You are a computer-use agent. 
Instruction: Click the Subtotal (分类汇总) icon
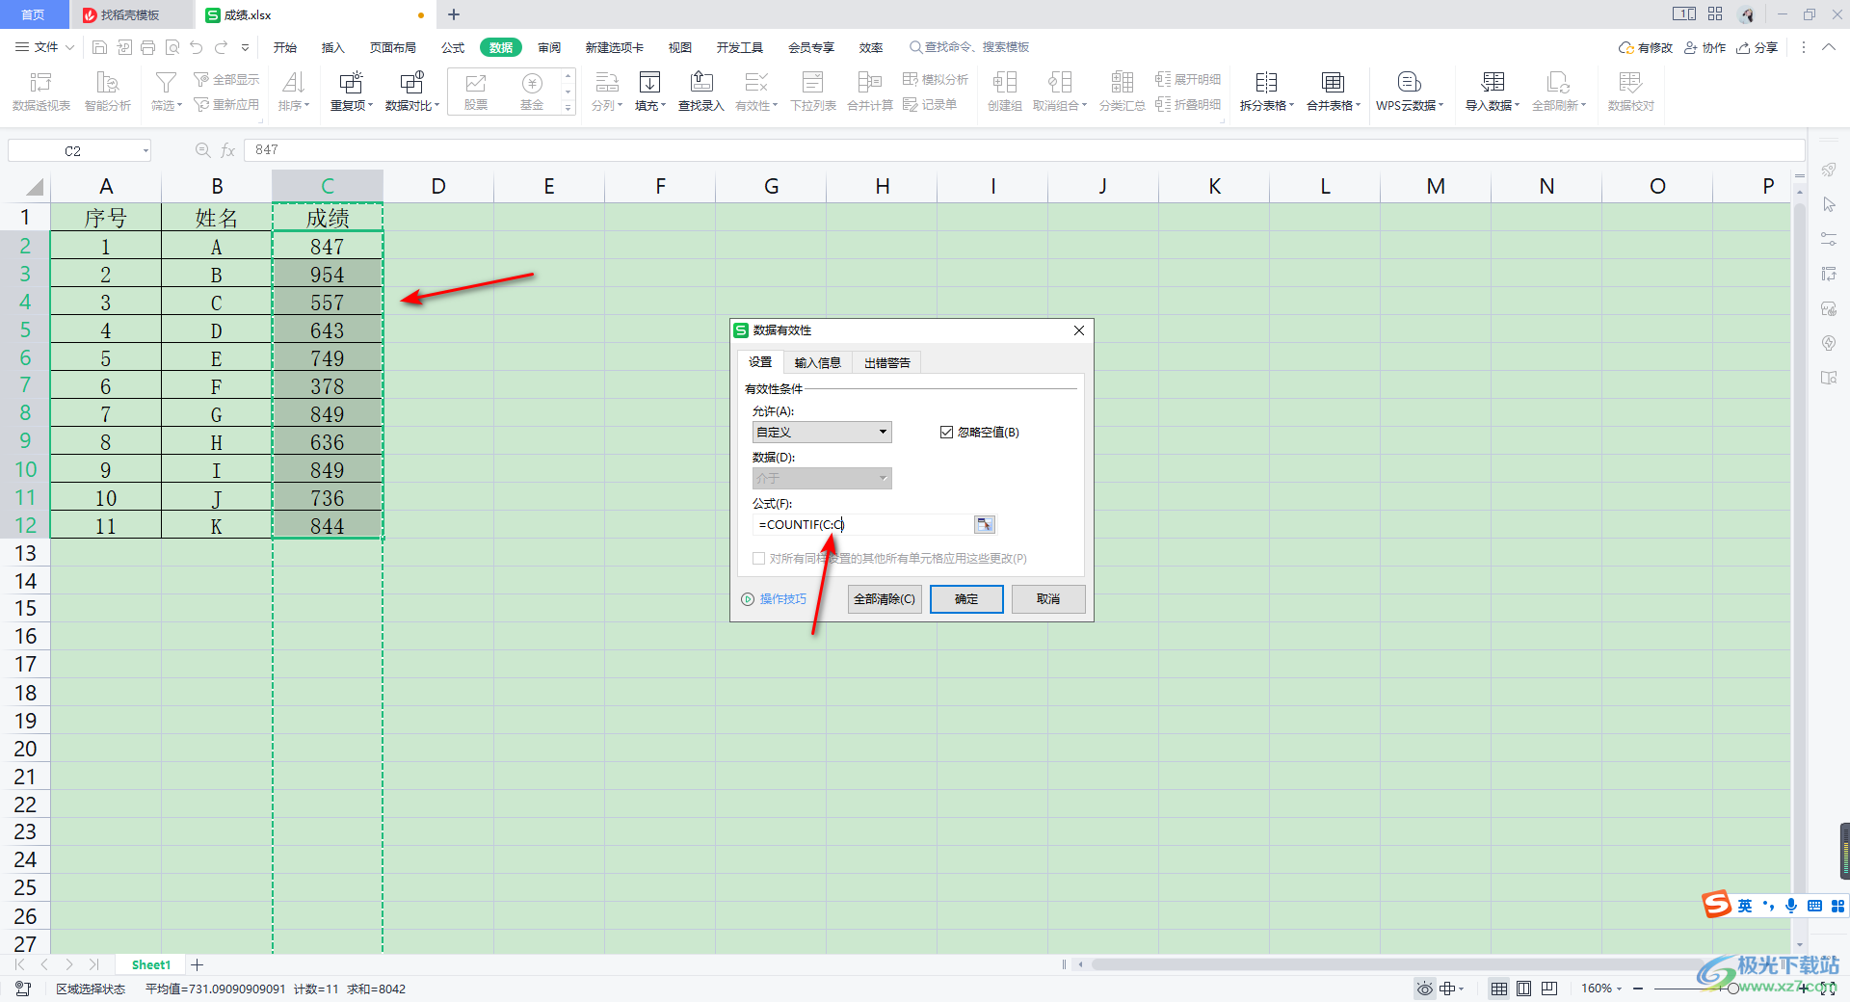pos(1123,92)
